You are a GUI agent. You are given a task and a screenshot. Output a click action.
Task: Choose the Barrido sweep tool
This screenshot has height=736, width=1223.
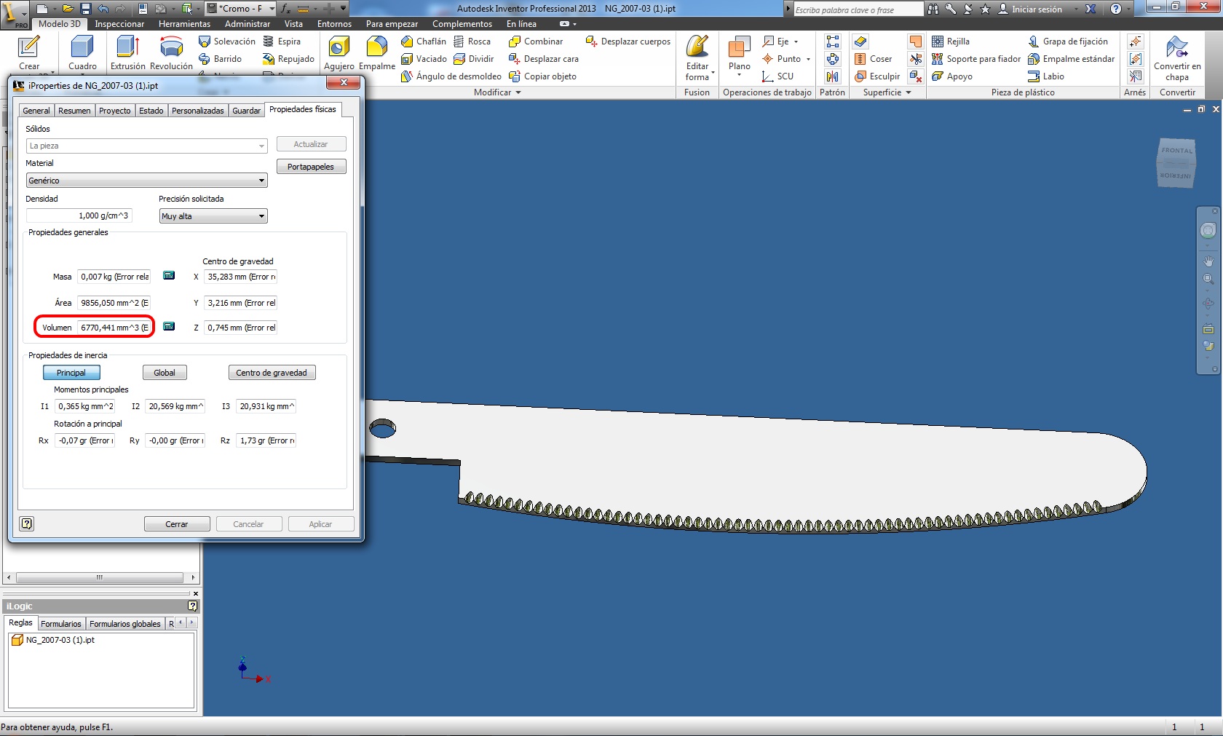[220, 59]
